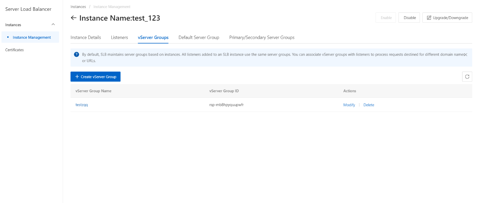The height and width of the screenshot is (203, 477).
Task: Click the Upgrade/Downgrade button
Action: pos(447,18)
